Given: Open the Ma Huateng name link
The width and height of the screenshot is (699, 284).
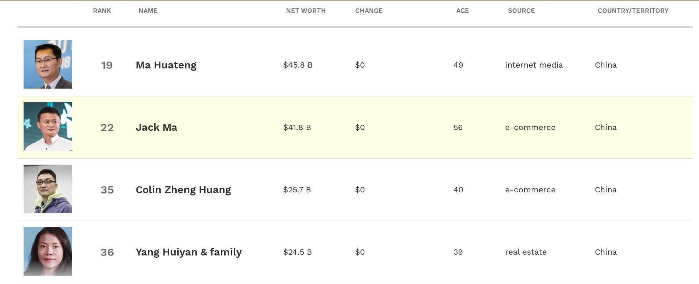Looking at the screenshot, I should 166,65.
